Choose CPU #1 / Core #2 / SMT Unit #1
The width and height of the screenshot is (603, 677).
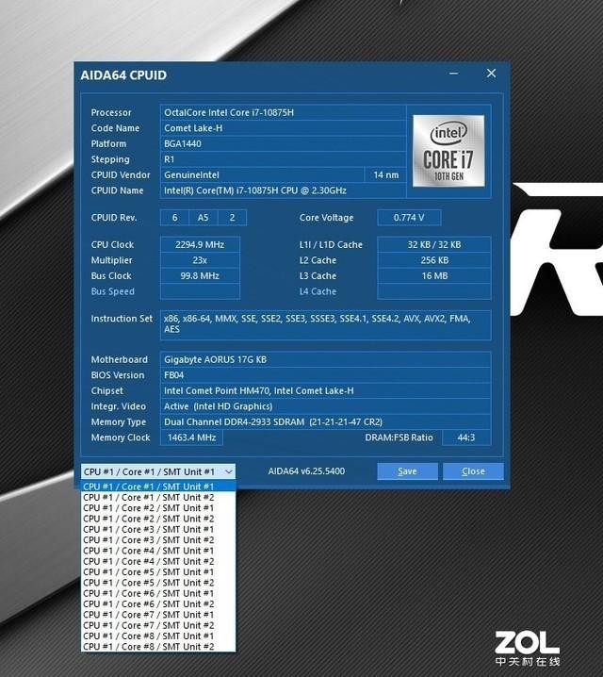pyautogui.click(x=149, y=508)
